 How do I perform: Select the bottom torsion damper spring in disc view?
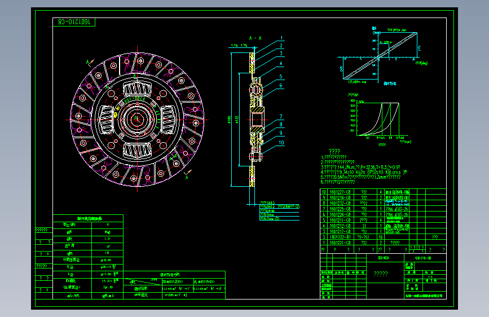[137, 151]
